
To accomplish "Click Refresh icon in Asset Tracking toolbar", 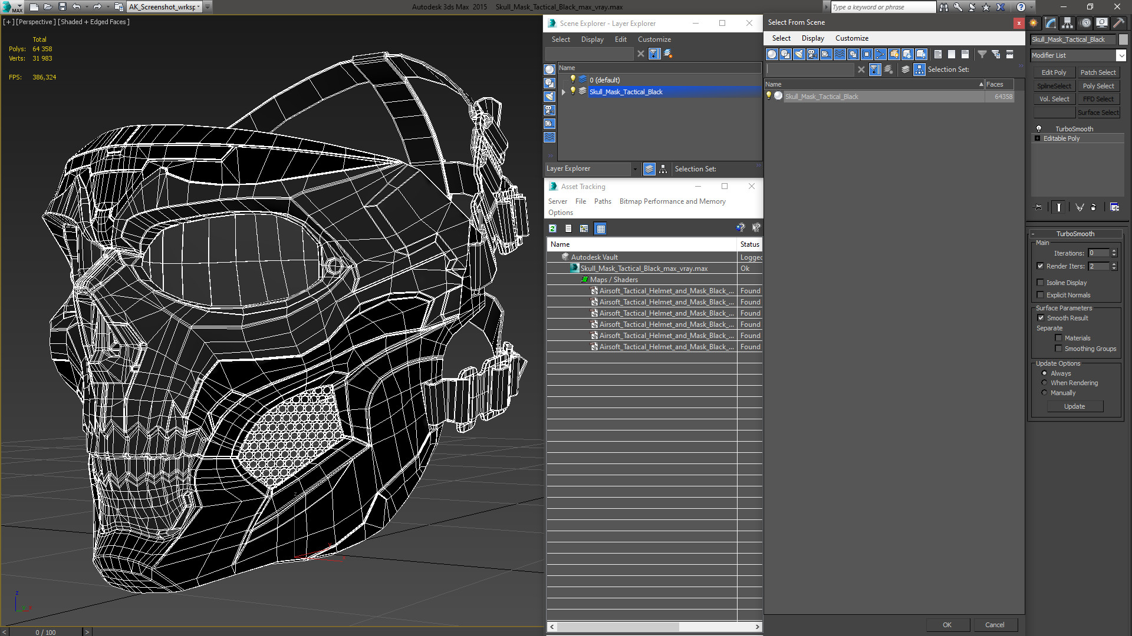I will coord(552,228).
